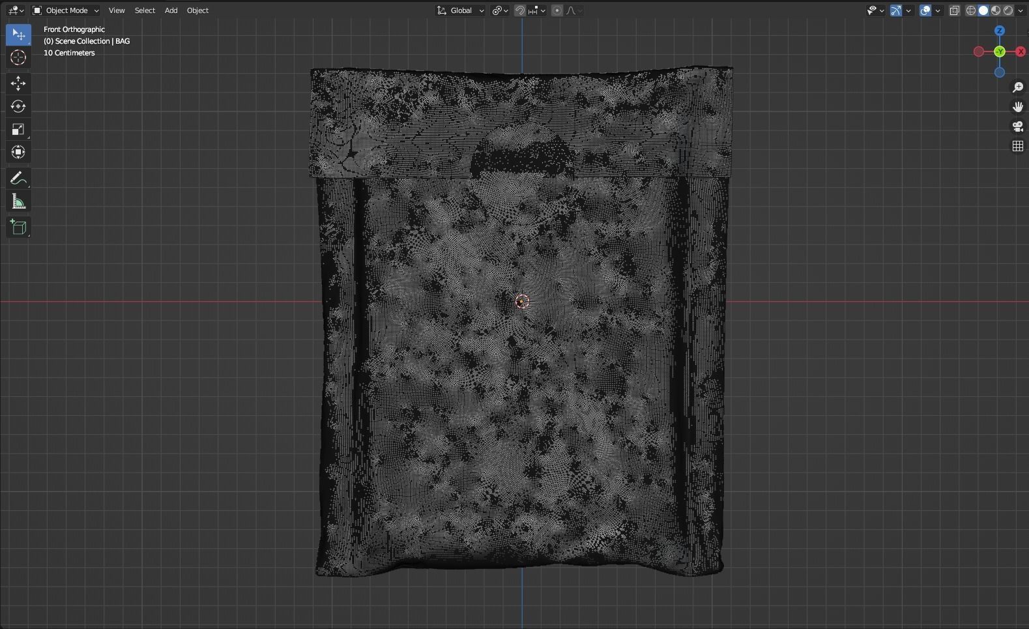Activate the Move tool
The image size is (1029, 629).
pyautogui.click(x=18, y=83)
